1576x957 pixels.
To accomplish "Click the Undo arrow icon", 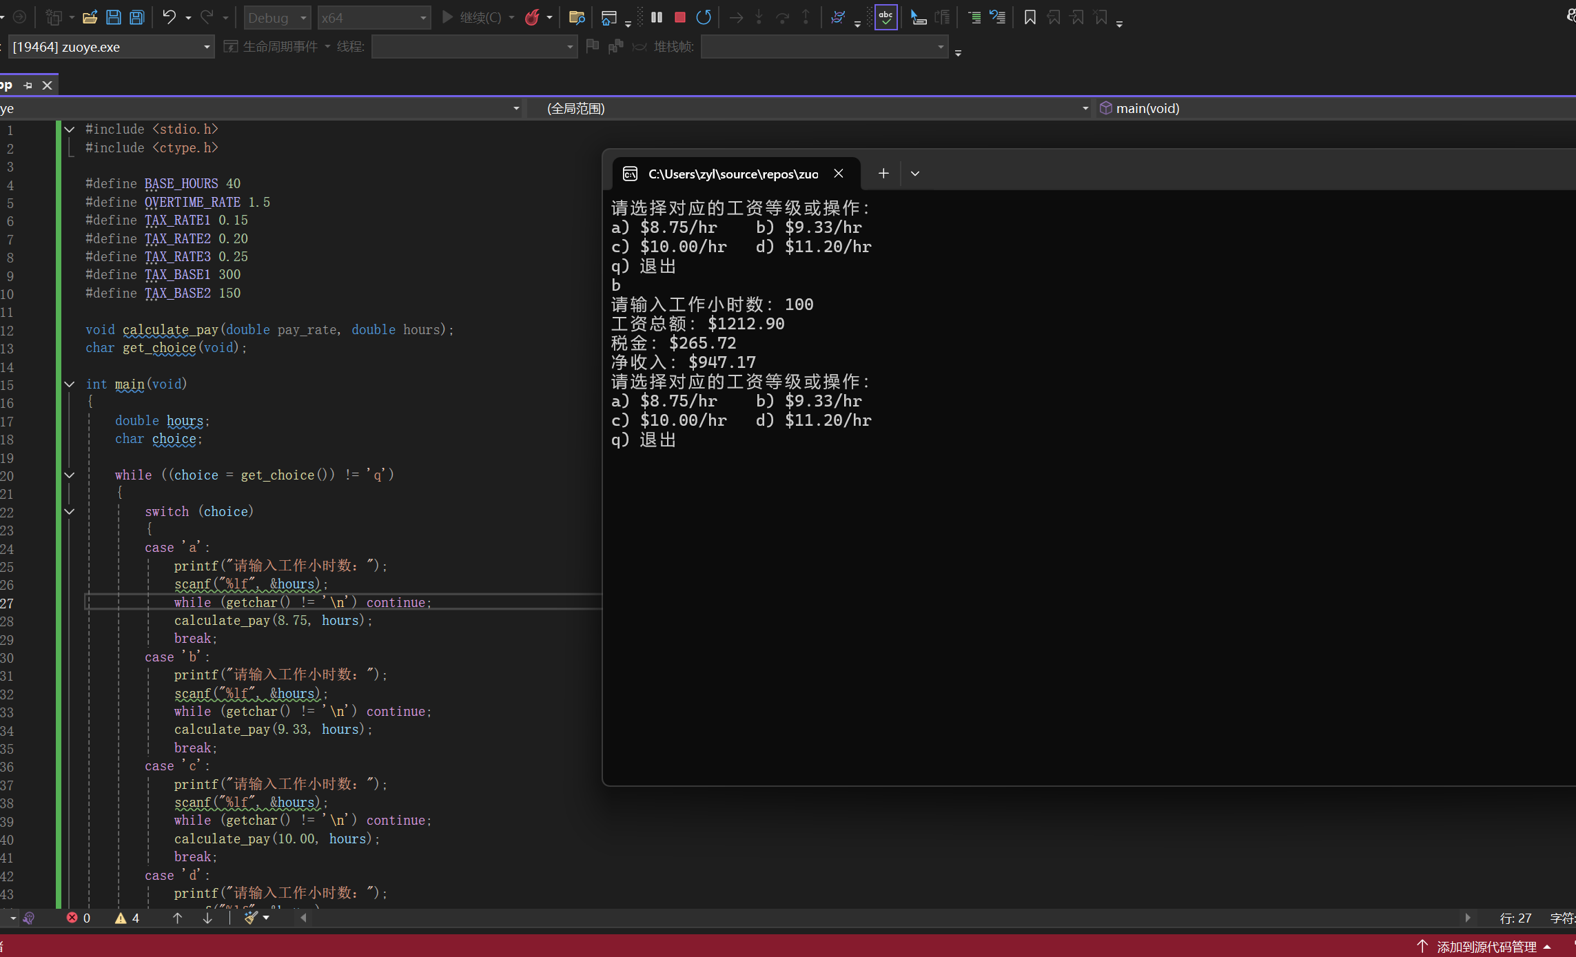I will click(169, 17).
